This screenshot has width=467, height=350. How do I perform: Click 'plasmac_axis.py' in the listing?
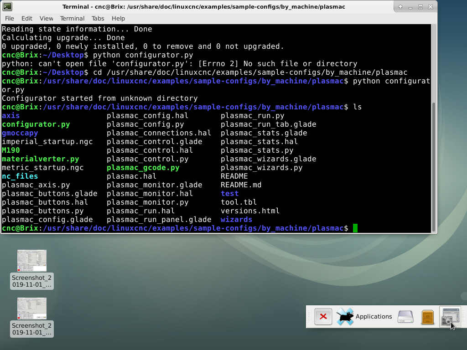click(x=36, y=185)
